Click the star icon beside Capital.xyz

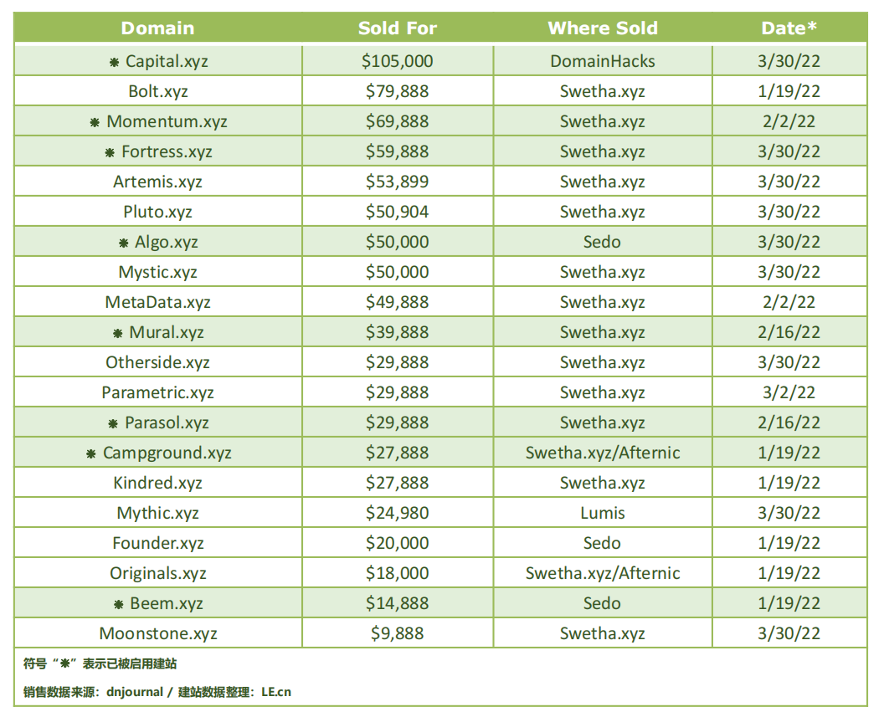(x=115, y=62)
